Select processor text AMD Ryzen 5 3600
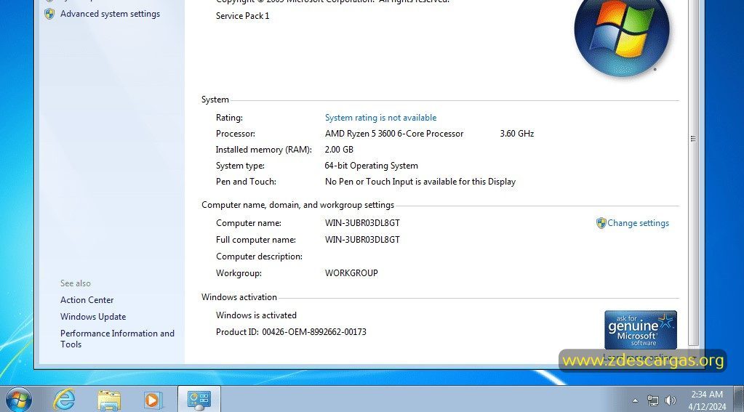 coord(394,134)
